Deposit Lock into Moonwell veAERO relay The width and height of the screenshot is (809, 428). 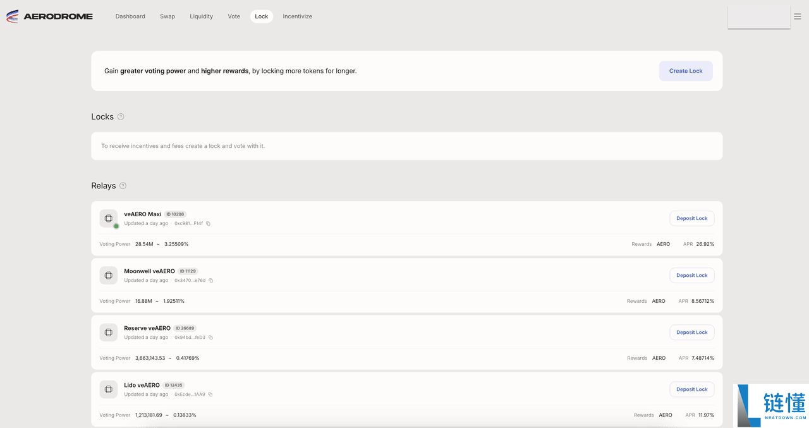[691, 275]
